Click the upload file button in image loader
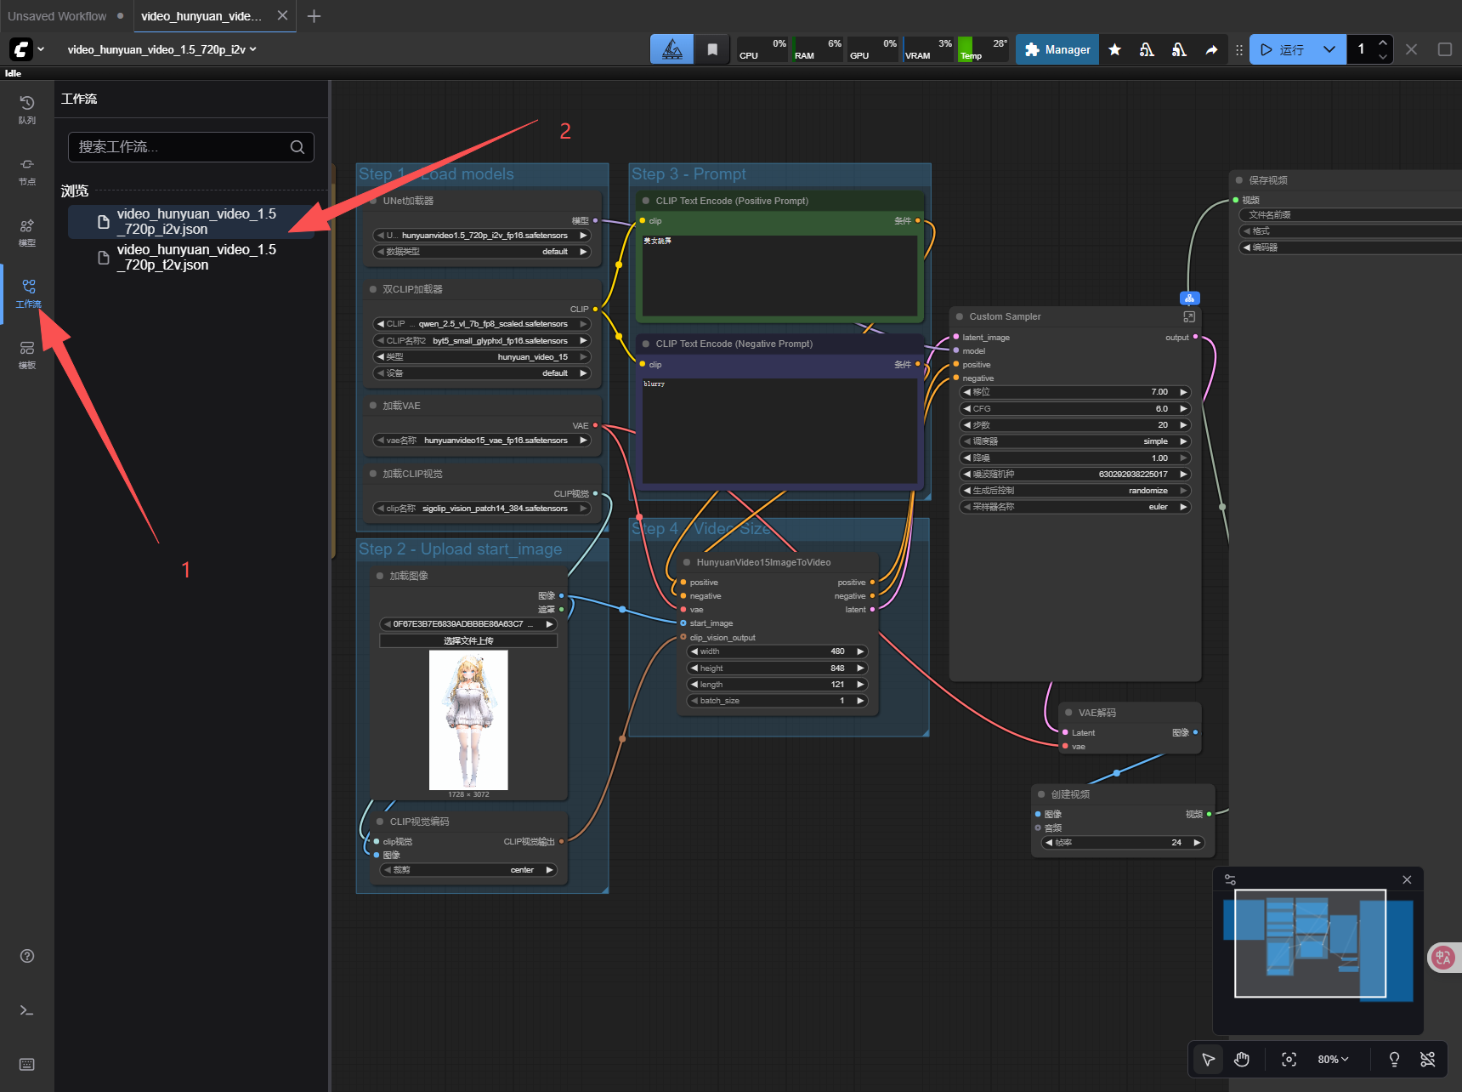This screenshot has height=1092, width=1462. [x=468, y=640]
